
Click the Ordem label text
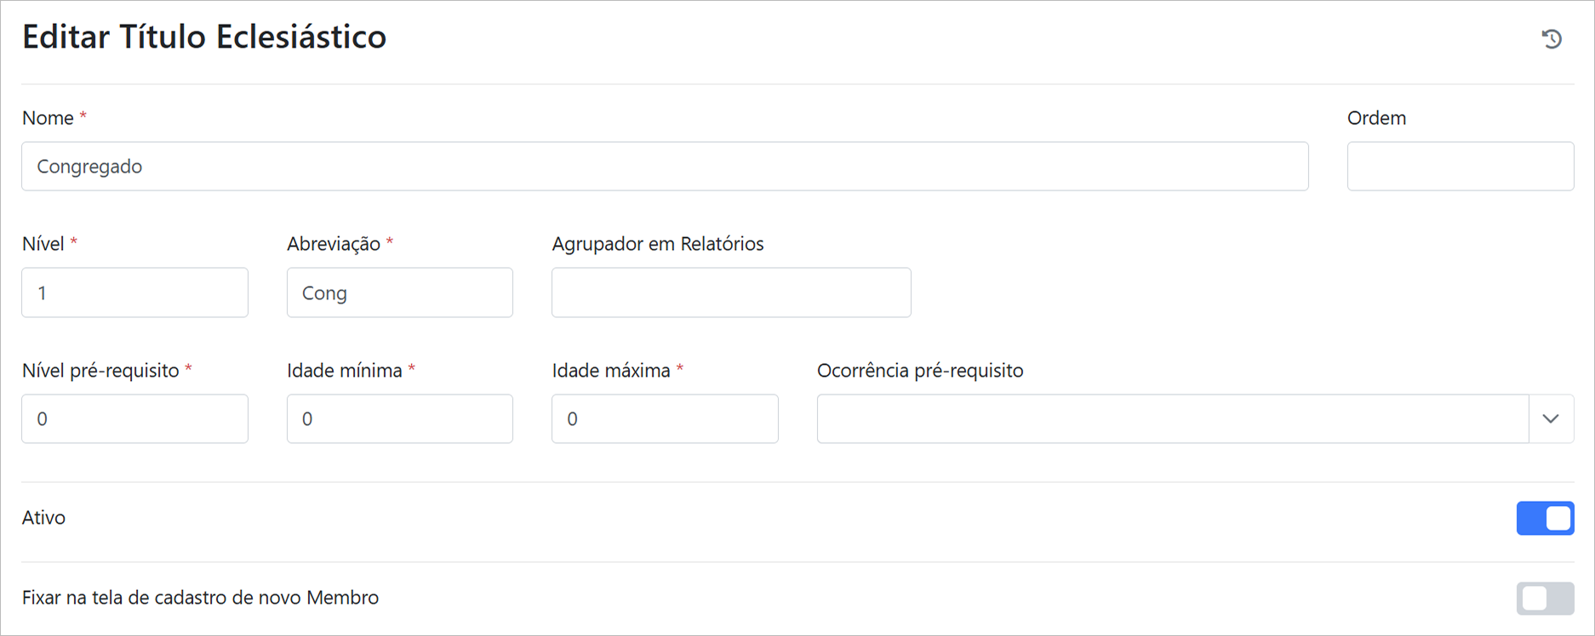click(1376, 118)
